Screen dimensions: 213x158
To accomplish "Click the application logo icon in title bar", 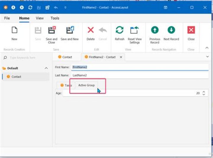I will pyautogui.click(x=6, y=7).
